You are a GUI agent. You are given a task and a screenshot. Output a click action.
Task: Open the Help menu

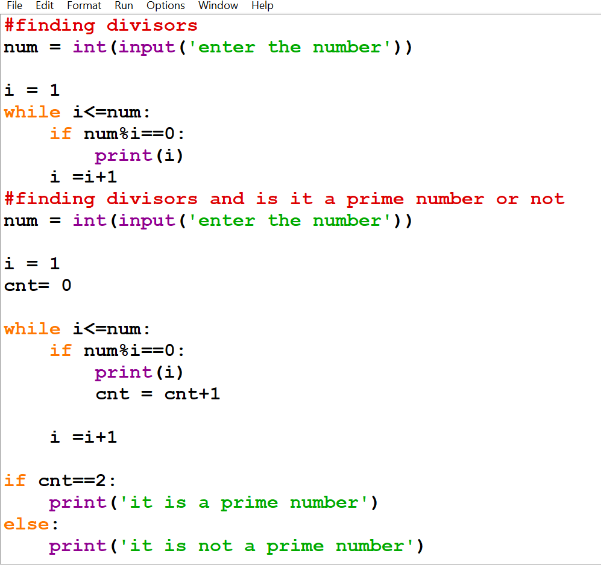click(x=263, y=6)
